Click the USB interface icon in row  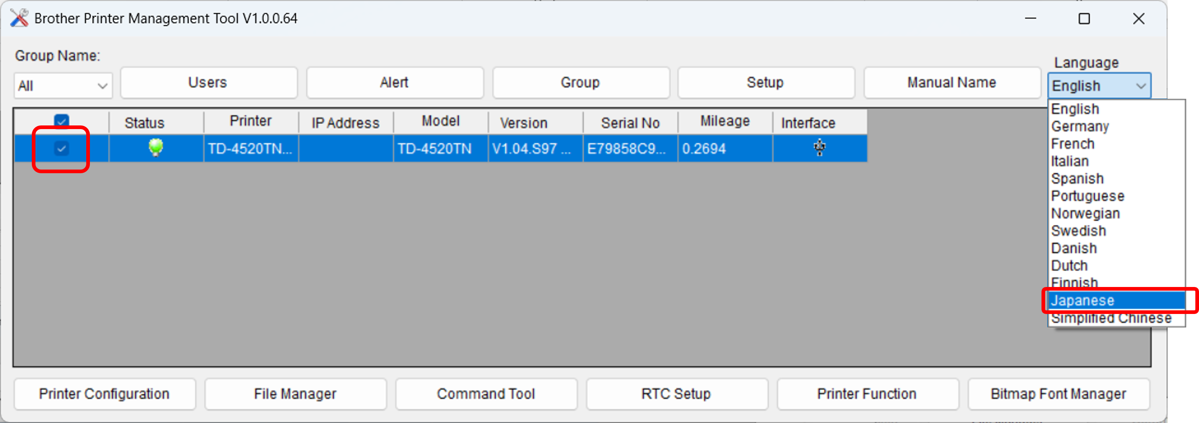click(819, 148)
